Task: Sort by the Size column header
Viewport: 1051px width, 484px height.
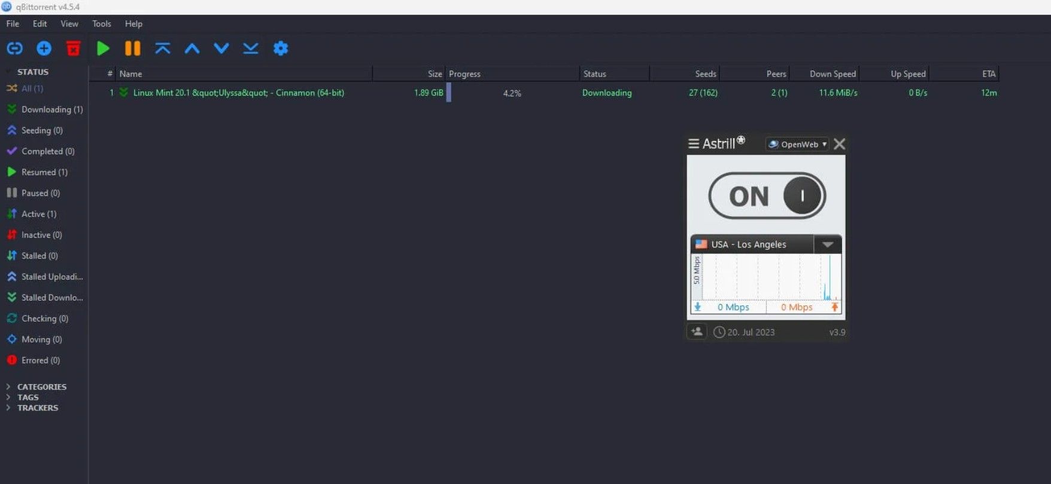Action: (x=409, y=74)
